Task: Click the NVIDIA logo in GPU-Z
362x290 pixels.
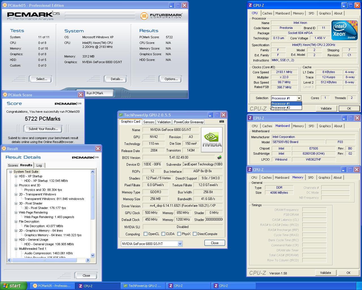Action: pos(212,140)
